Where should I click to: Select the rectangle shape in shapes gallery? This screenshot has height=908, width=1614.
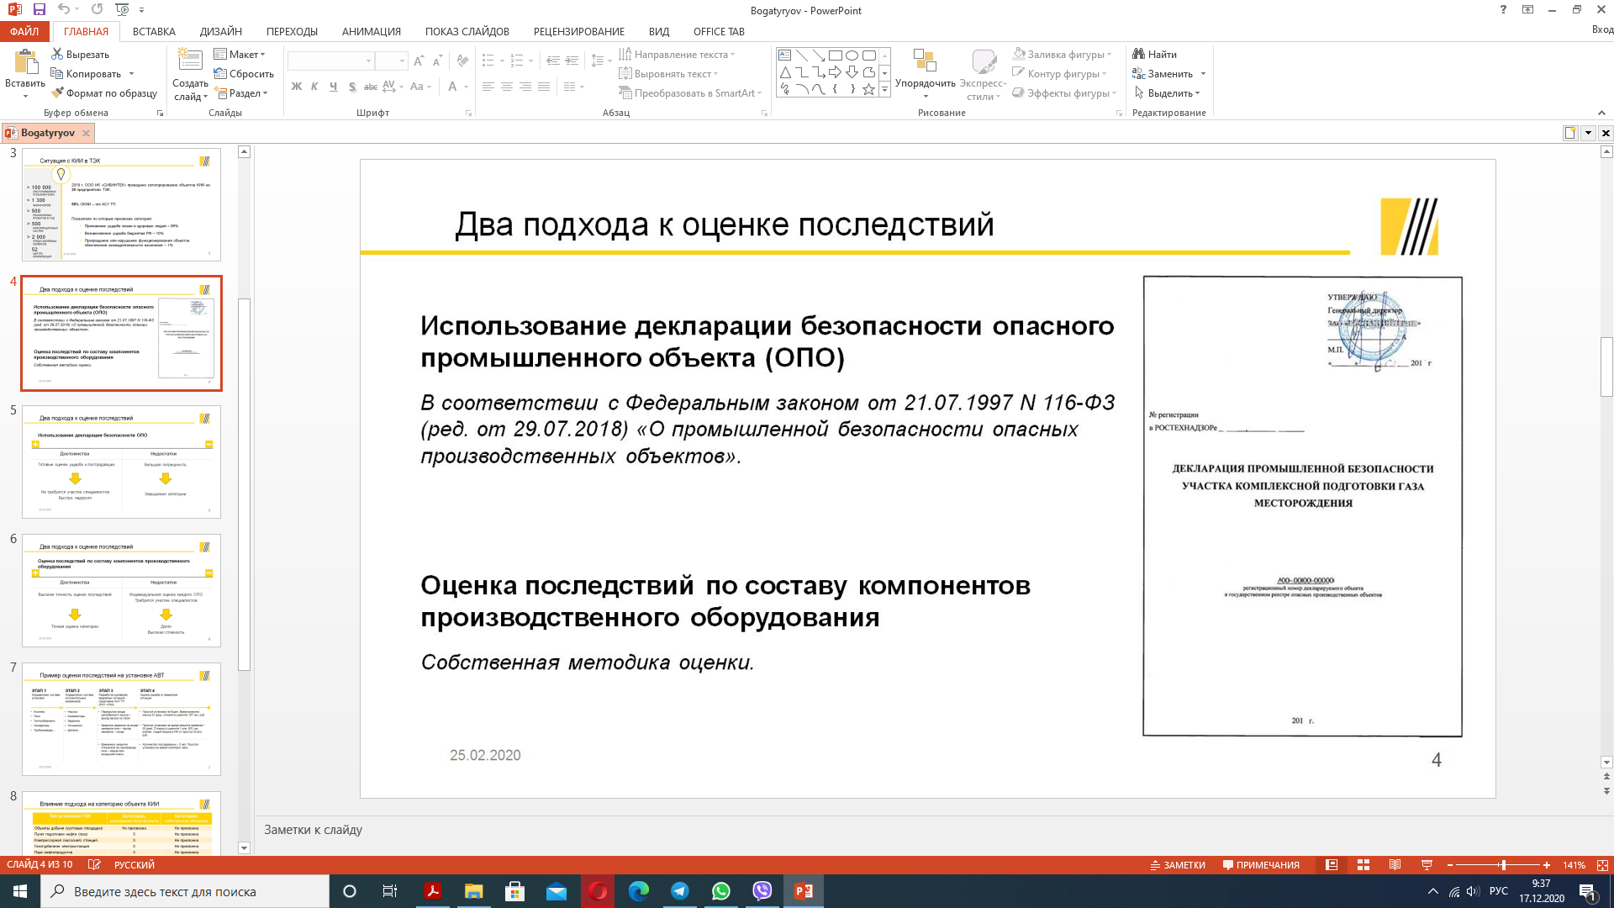835,55
